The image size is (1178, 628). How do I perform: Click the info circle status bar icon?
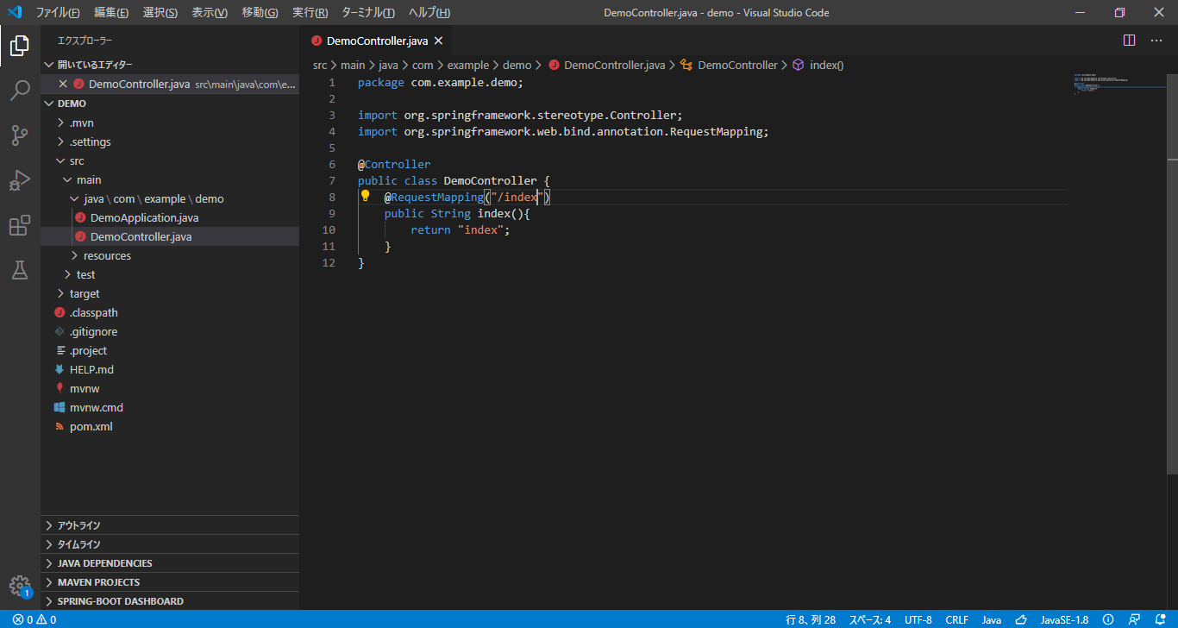[x=1108, y=619]
